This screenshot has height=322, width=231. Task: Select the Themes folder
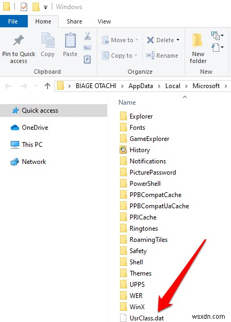(x=136, y=273)
